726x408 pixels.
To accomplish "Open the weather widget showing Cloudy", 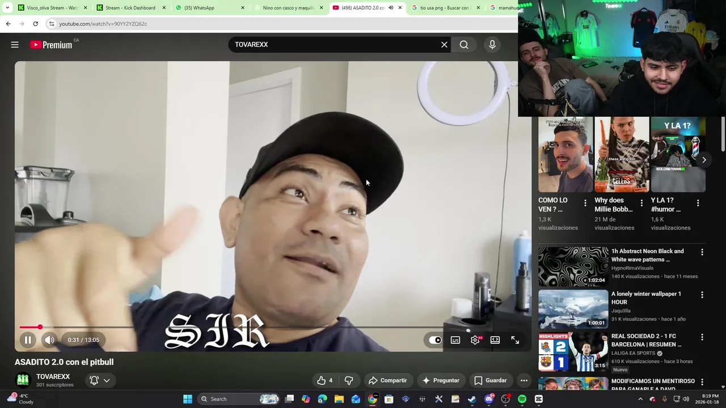I will coord(20,399).
